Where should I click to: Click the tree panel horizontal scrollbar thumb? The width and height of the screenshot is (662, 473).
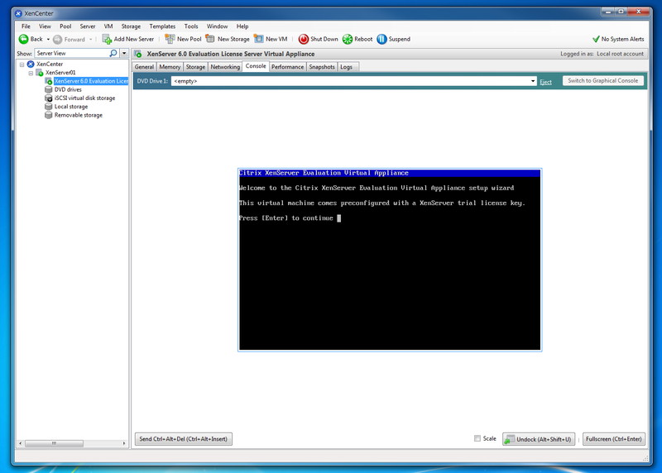54,443
